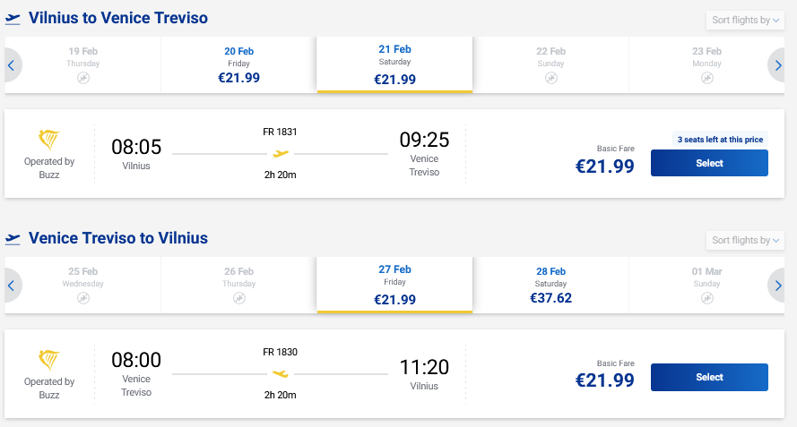Choose the 20 Feb Friday date tab
Image resolution: width=797 pixels, height=427 pixels.
pos(238,65)
